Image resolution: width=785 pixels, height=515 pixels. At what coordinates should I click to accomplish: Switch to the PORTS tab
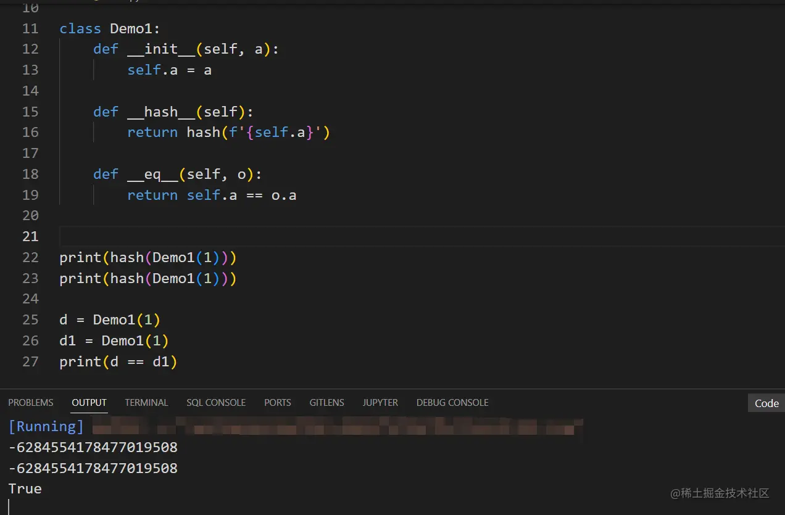click(x=278, y=403)
